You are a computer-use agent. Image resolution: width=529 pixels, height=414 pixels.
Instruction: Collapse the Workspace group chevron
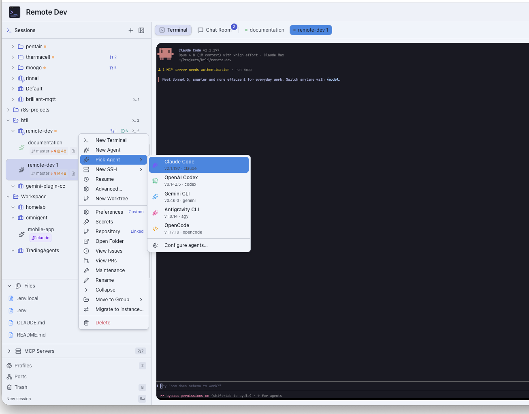(8, 197)
